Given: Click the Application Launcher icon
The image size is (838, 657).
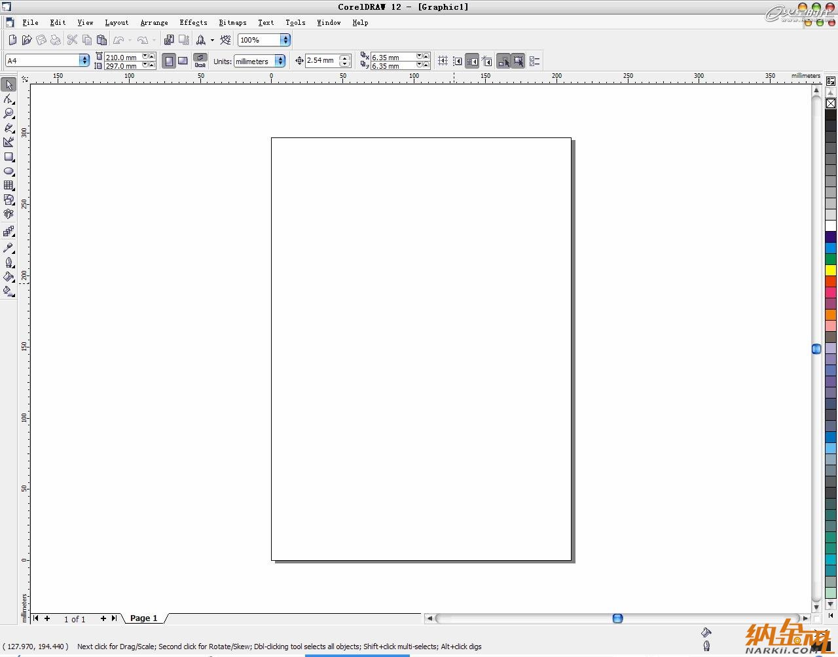Looking at the screenshot, I should 201,40.
